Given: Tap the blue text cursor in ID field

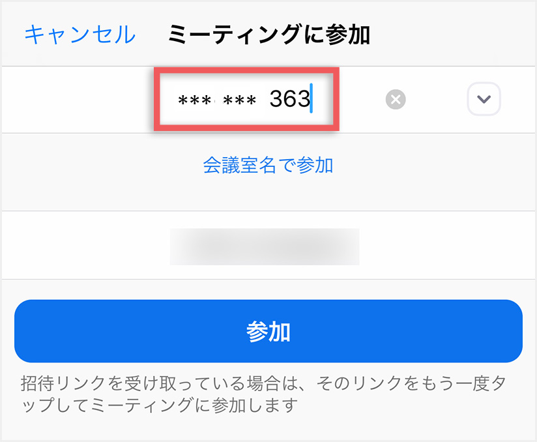Looking at the screenshot, I should (312, 98).
